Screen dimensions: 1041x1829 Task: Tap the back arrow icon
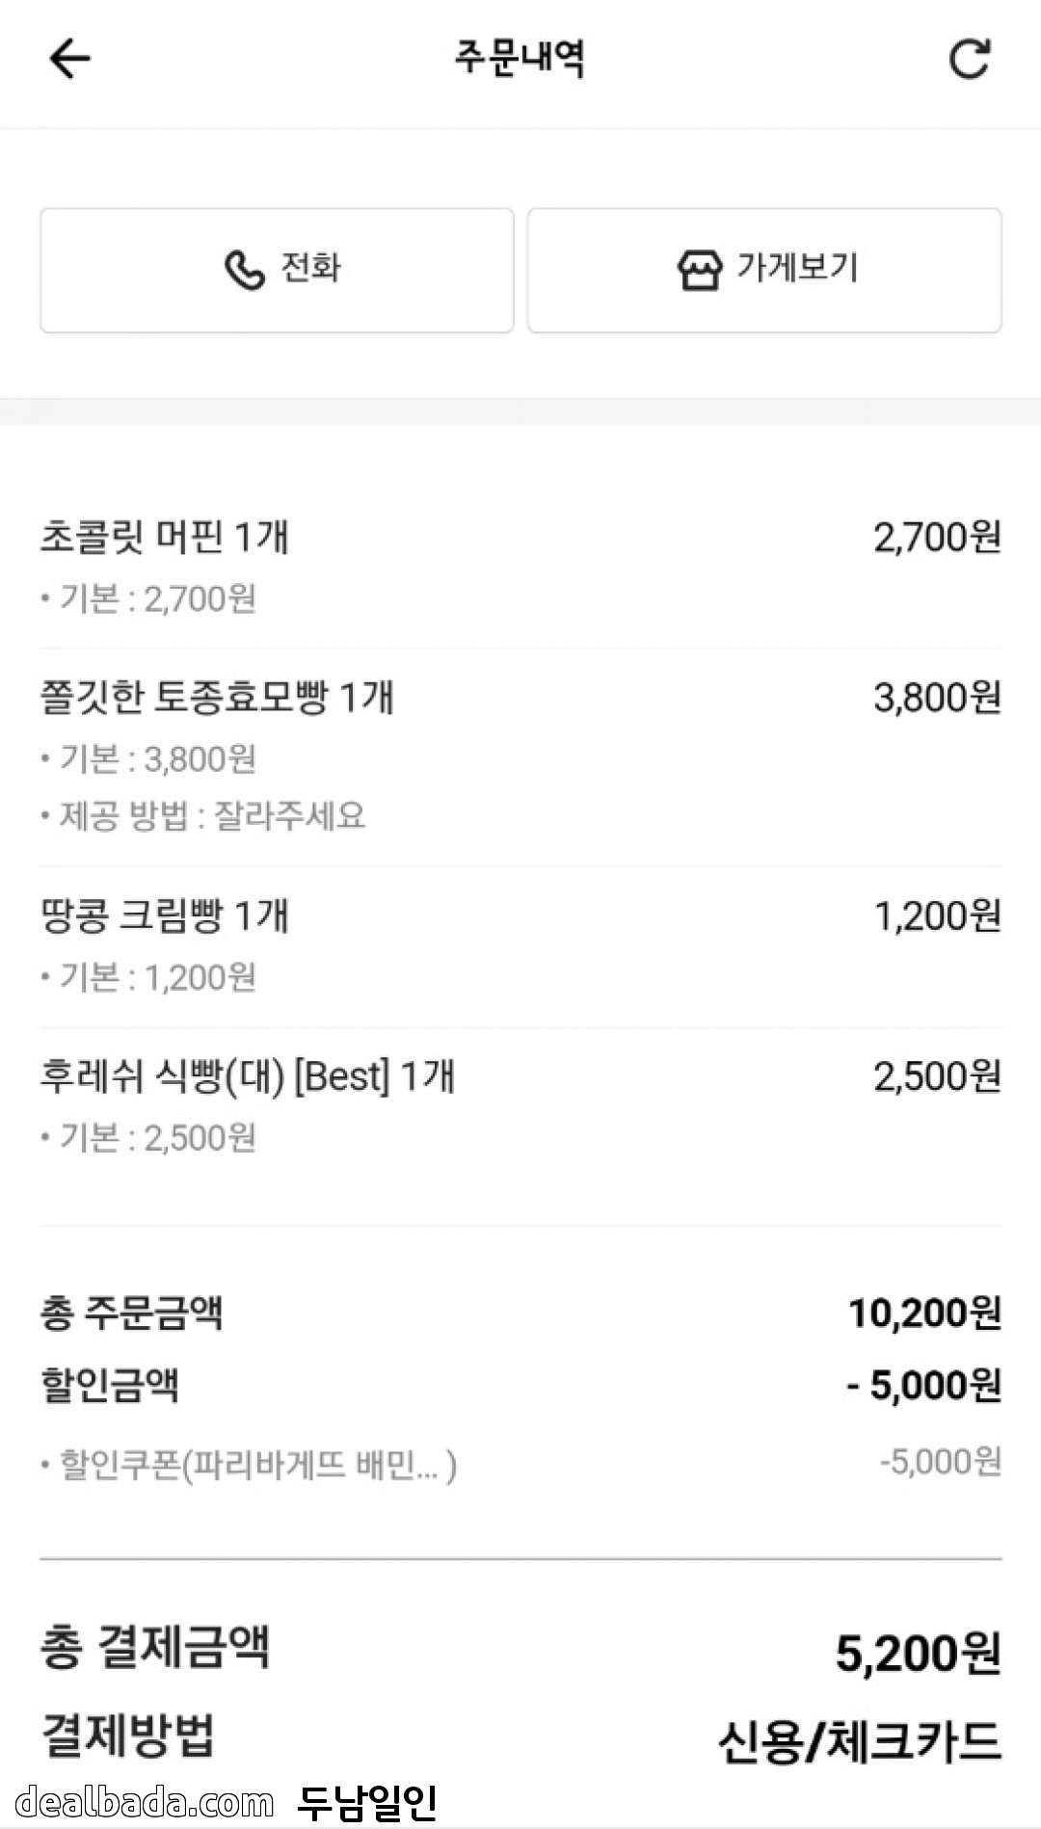[x=69, y=59]
